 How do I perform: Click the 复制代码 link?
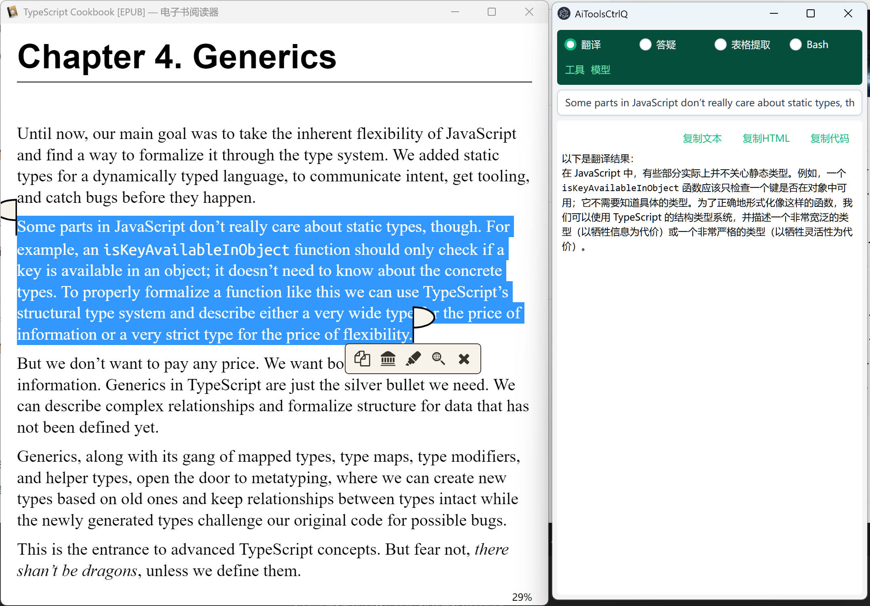pyautogui.click(x=830, y=139)
